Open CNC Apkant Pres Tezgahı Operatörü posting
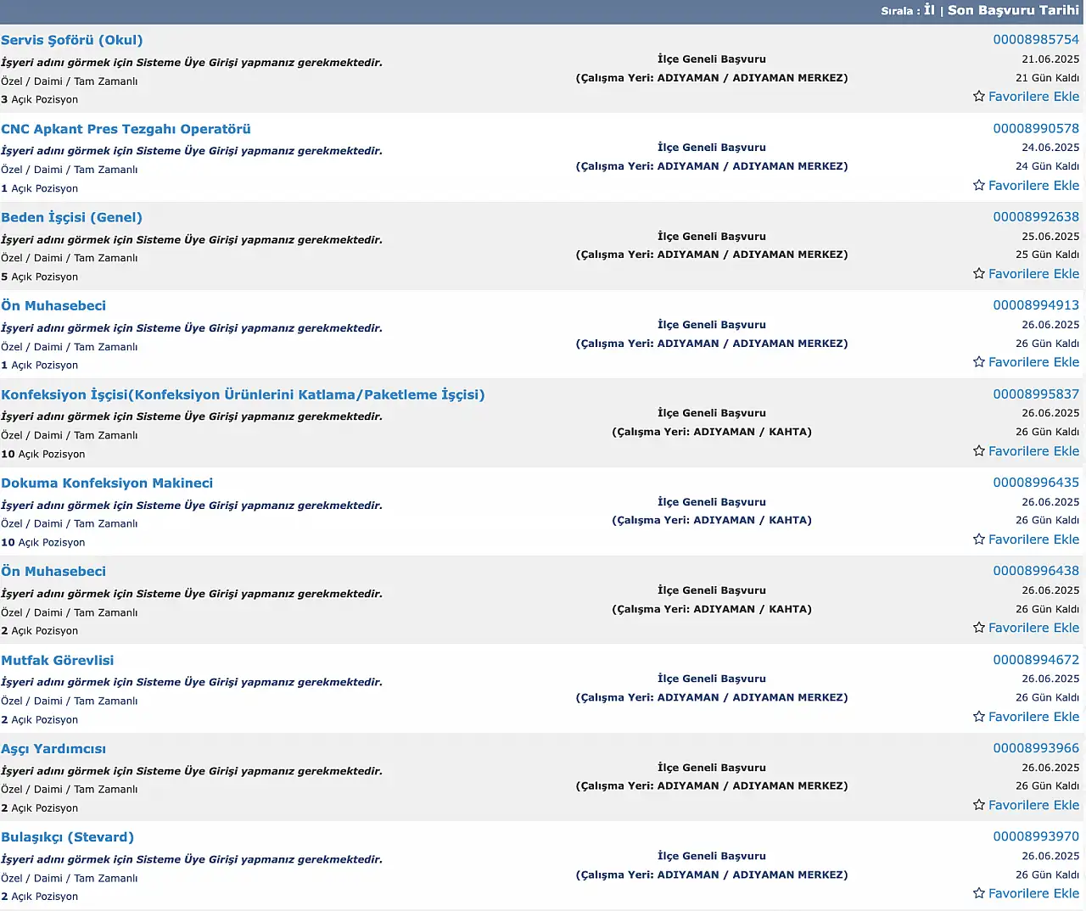The width and height of the screenshot is (1086, 911). (x=126, y=129)
